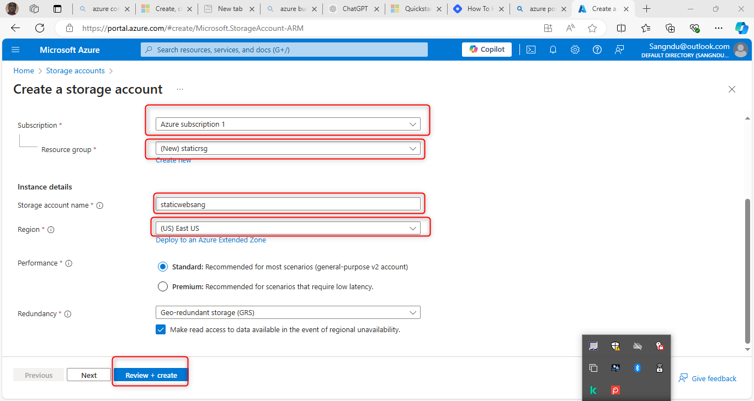
Task: Click the scrollbar down arrow of the form
Action: coord(748,349)
